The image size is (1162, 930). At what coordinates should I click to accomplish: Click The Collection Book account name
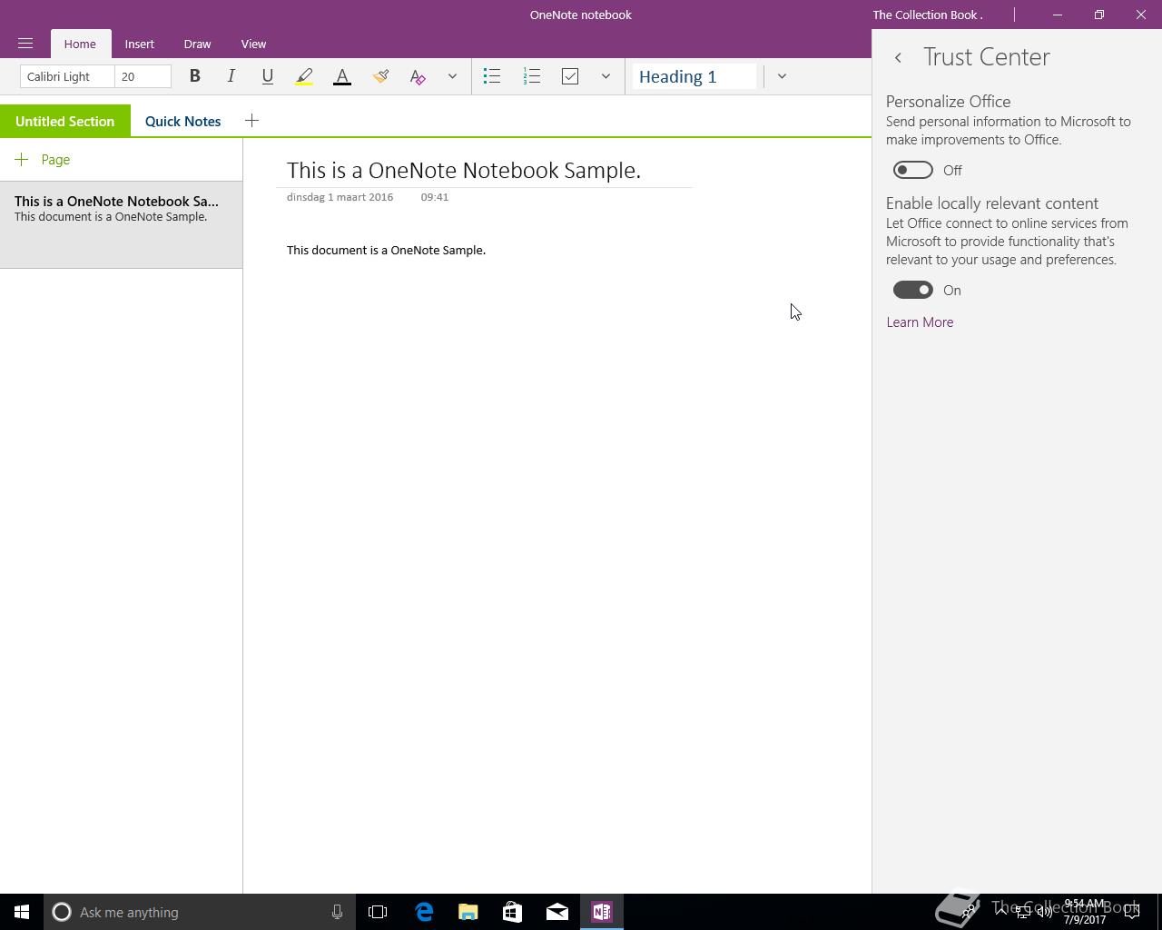[x=928, y=15]
